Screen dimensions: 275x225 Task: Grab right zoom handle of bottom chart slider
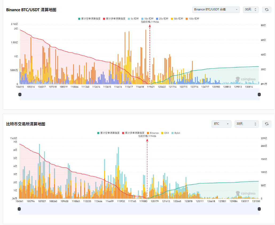point(259,209)
